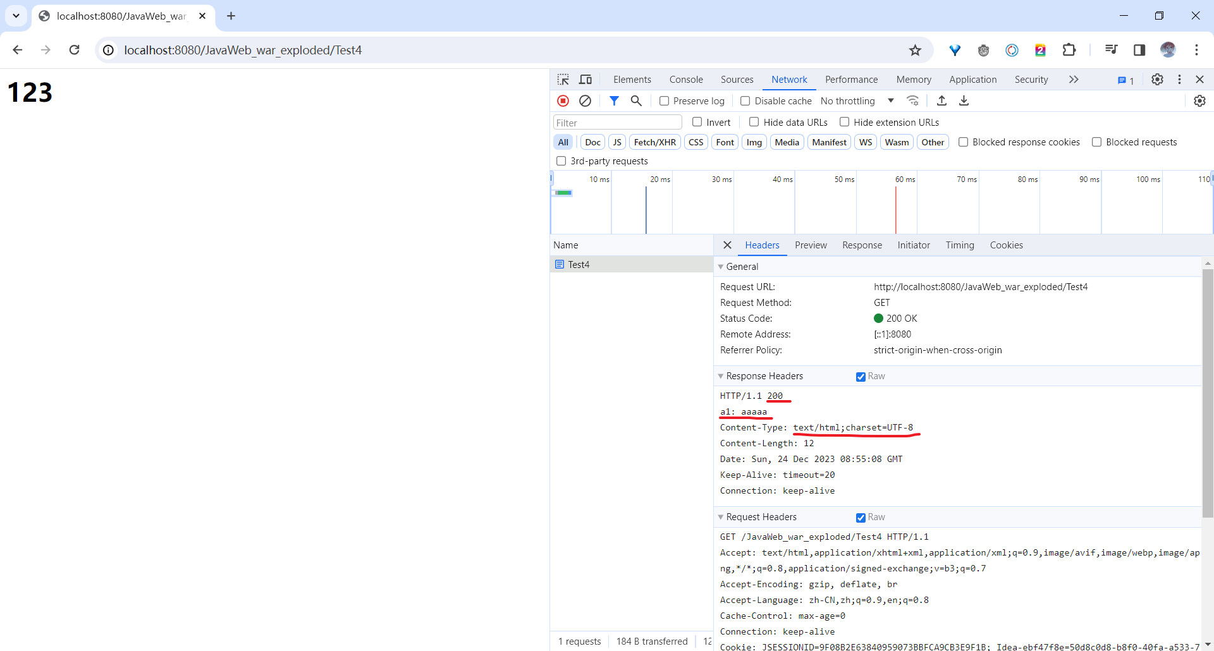Select the Test4 request row
Image resolution: width=1214 pixels, height=651 pixels.
631,265
